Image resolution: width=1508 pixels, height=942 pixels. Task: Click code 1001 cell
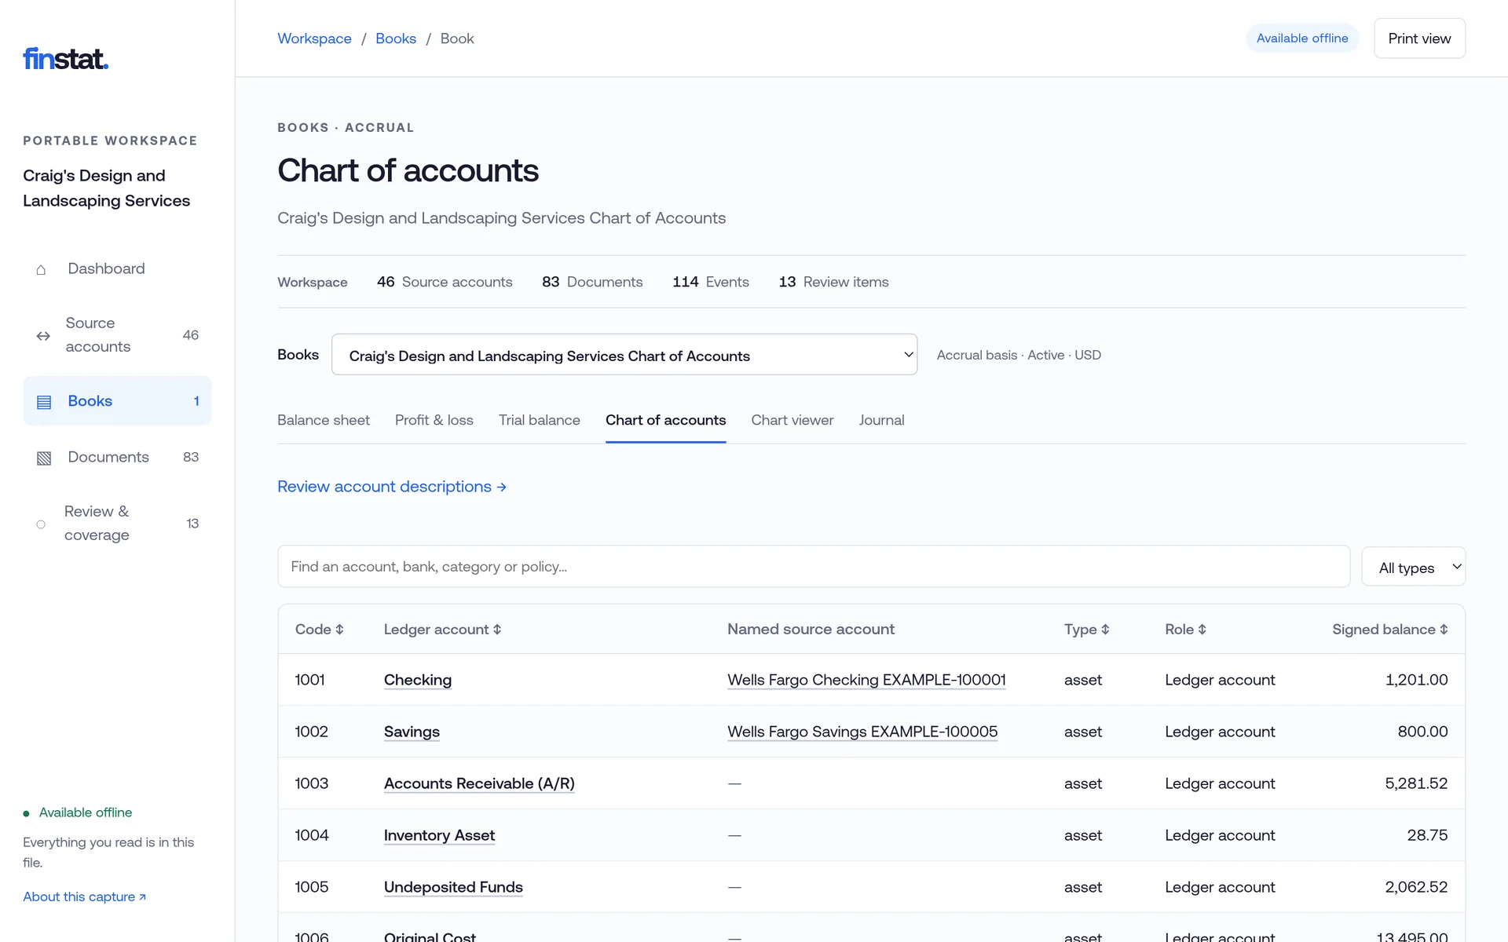click(x=309, y=680)
